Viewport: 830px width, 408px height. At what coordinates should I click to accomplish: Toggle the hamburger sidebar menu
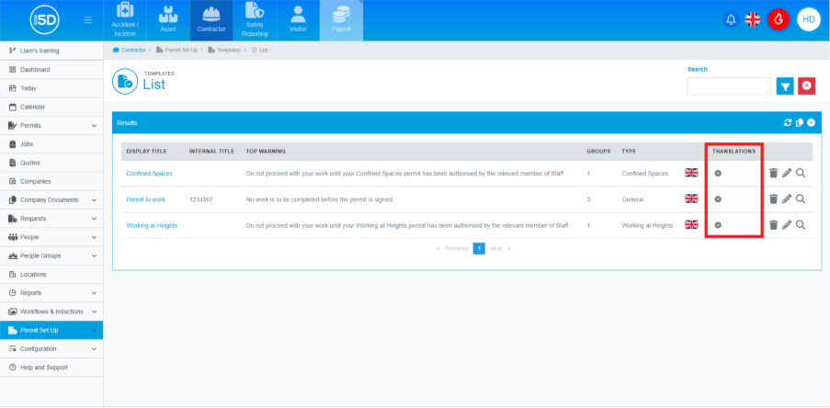pos(87,20)
